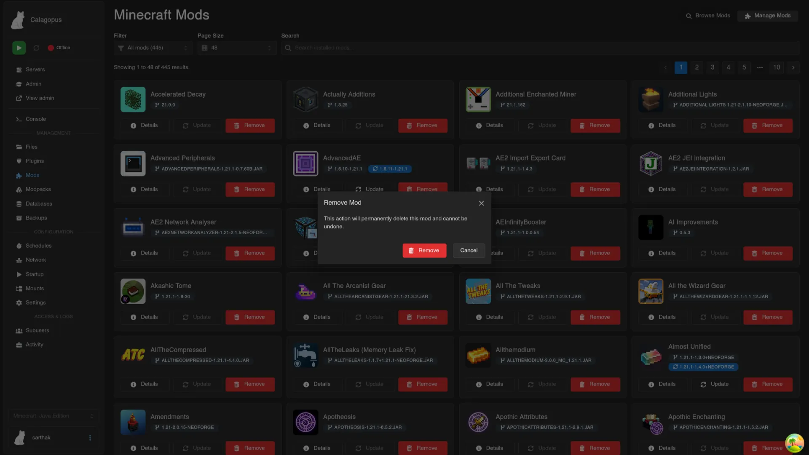Click the Update button for Almost Unified
The image size is (809, 455).
point(715,384)
